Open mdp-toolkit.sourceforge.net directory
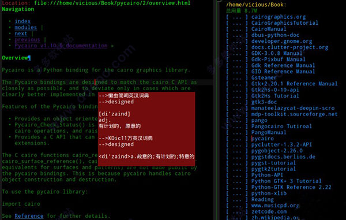This screenshot has width=346, height=220. coord(294,114)
